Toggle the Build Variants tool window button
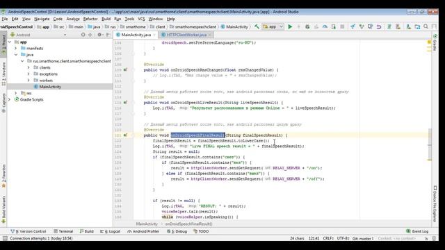445x250 pixels. pos(3,209)
